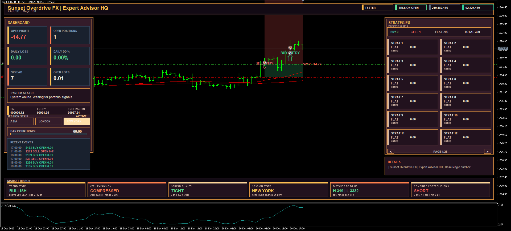The height and width of the screenshot is (231, 511).
Task: Click the Open Positions card
Action: click(x=70, y=35)
